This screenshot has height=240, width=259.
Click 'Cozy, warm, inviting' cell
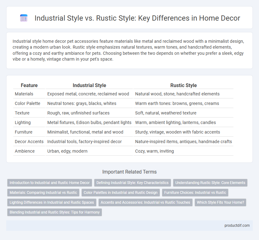pos(183,151)
